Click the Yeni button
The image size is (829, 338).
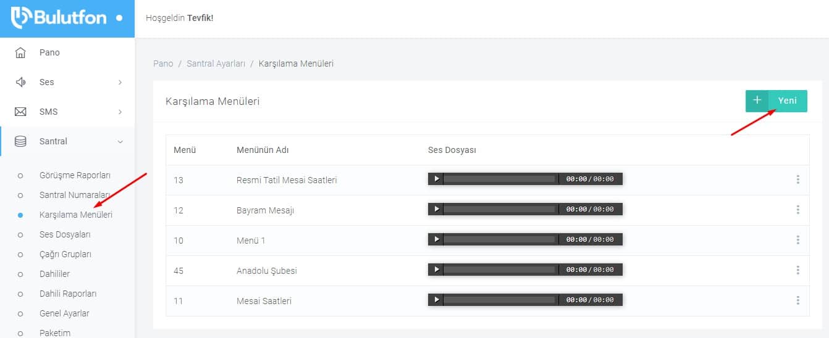coord(776,101)
